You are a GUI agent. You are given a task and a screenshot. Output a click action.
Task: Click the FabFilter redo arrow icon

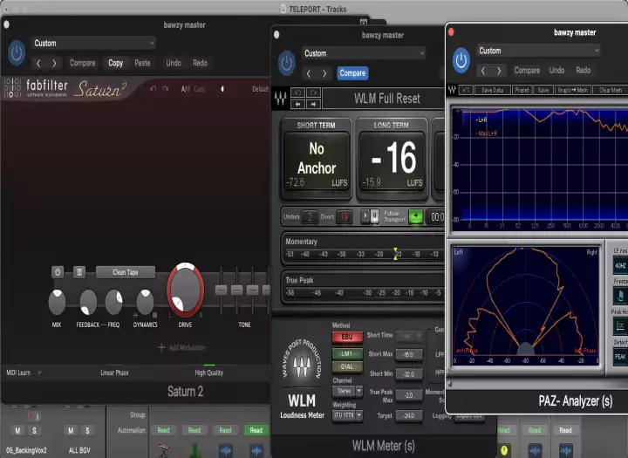pyautogui.click(x=166, y=89)
